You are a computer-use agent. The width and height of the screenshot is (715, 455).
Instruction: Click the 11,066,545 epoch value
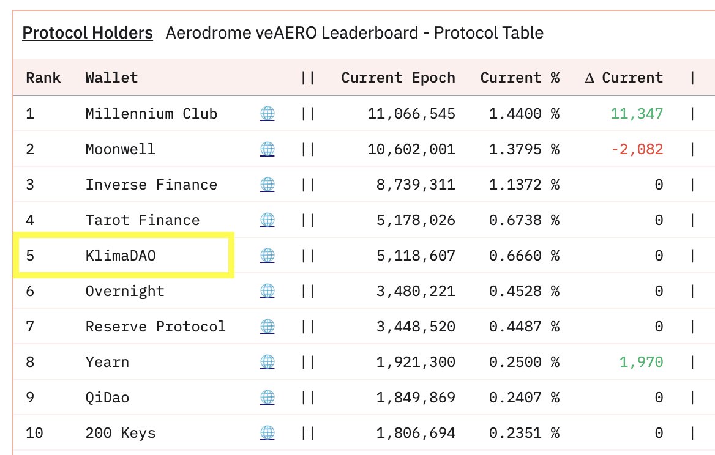(411, 114)
